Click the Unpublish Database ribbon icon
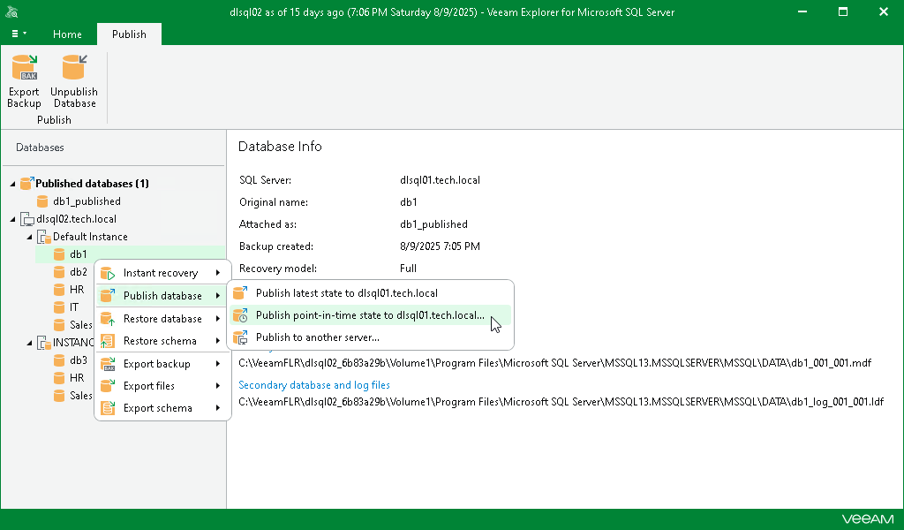The width and height of the screenshot is (904, 530). tap(74, 79)
